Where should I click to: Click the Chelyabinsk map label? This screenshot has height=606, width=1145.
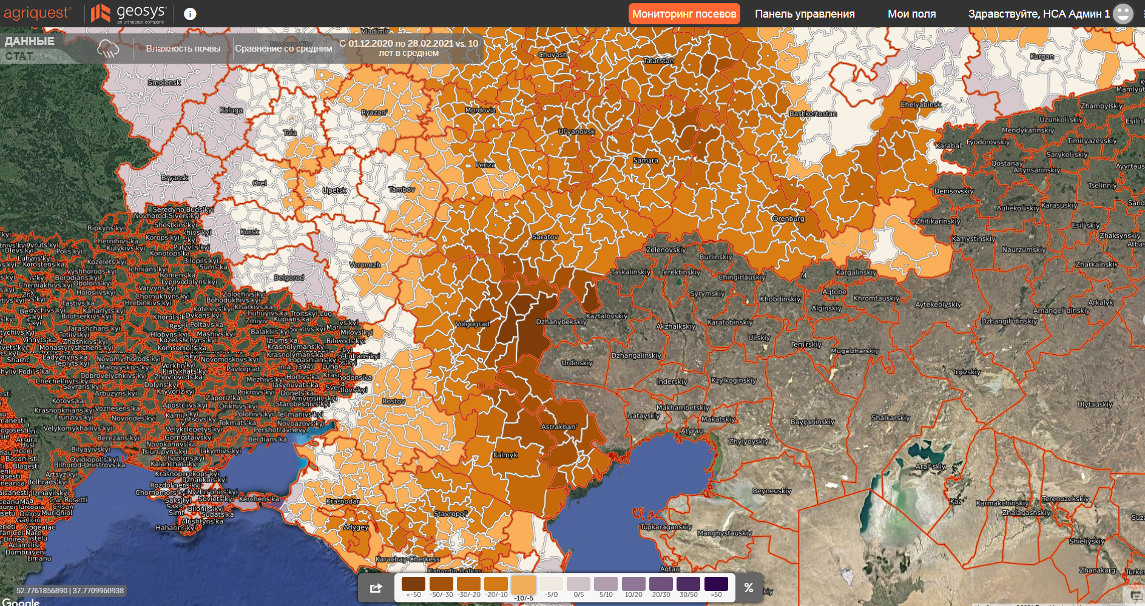point(920,105)
